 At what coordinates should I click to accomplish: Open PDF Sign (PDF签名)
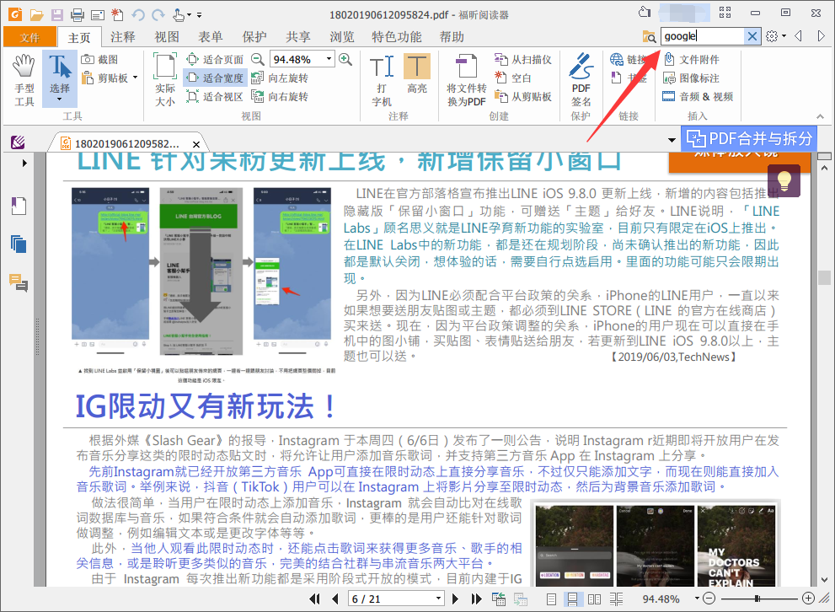pos(581,80)
